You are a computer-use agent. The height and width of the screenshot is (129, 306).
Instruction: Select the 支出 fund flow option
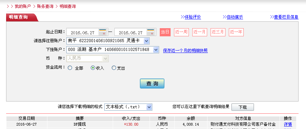pos(114,68)
